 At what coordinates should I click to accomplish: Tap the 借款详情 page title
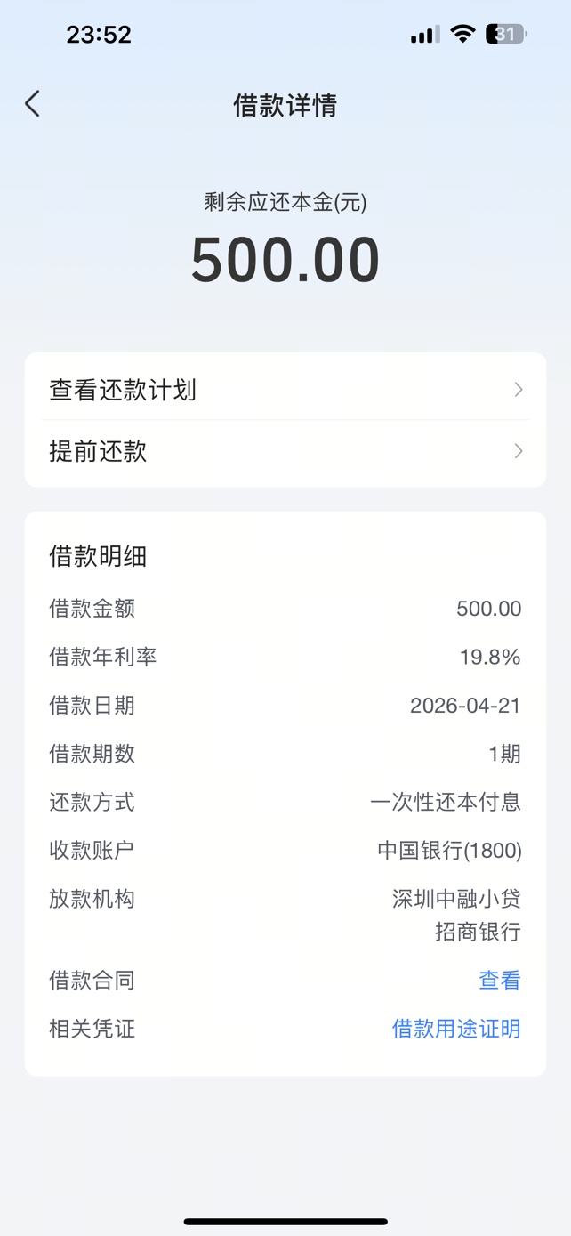285,105
